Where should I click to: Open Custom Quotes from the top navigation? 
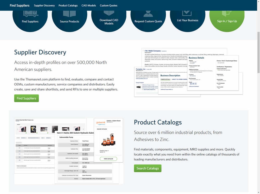(108, 5)
